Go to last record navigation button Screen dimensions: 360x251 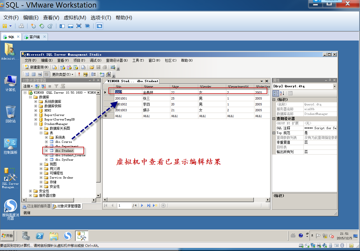click(149, 205)
